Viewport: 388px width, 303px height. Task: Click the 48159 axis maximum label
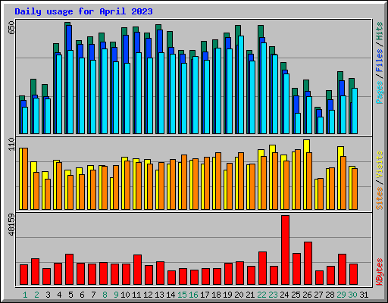pos(11,225)
